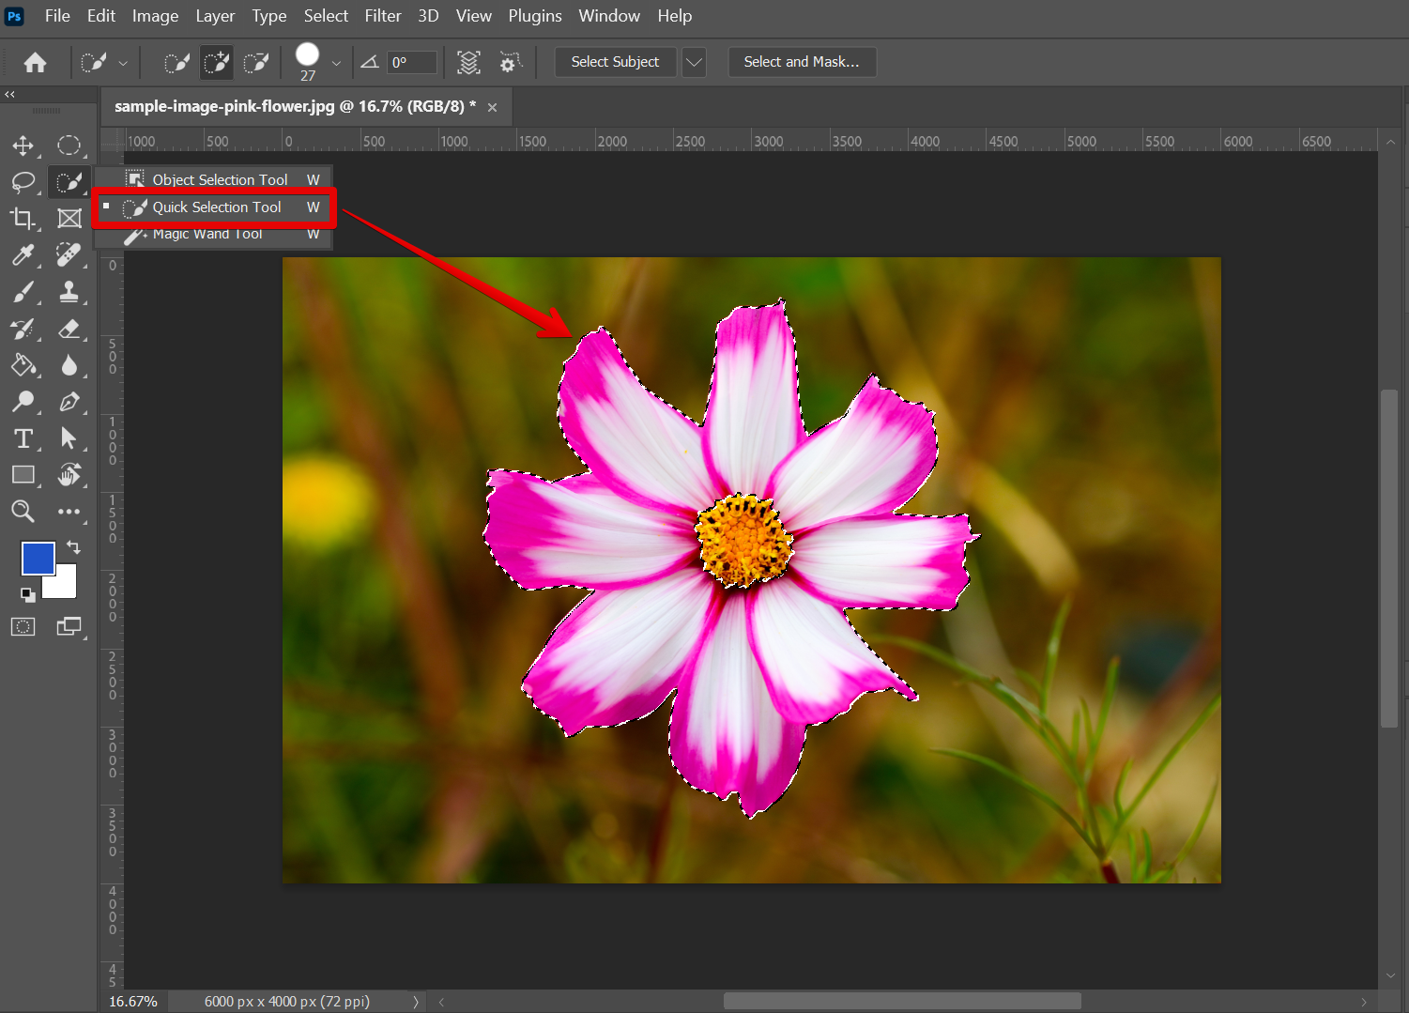Toggle Quick Mask mode

23,627
